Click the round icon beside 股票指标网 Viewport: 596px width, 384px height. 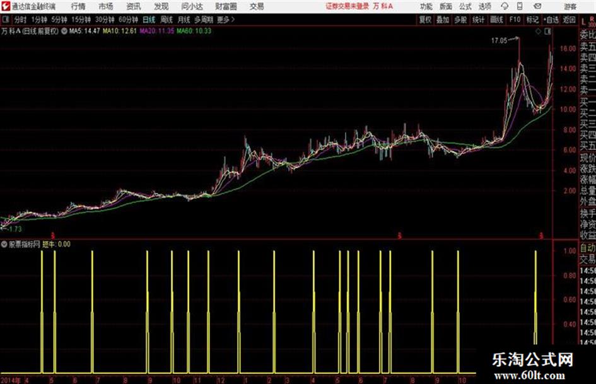(4, 244)
